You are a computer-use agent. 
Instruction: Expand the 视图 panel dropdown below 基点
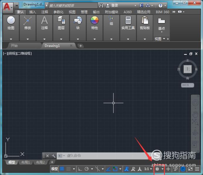click(x=164, y=39)
